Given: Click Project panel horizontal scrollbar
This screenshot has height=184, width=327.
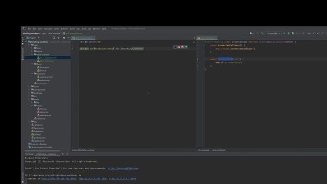Looking at the screenshot, I should (x=42, y=151).
